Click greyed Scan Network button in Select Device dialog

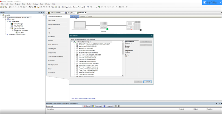pos(146,42)
